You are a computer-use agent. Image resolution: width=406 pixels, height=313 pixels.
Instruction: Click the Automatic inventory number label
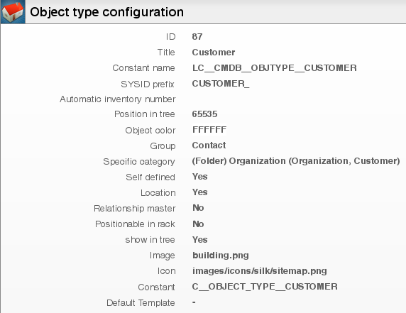tap(118, 99)
